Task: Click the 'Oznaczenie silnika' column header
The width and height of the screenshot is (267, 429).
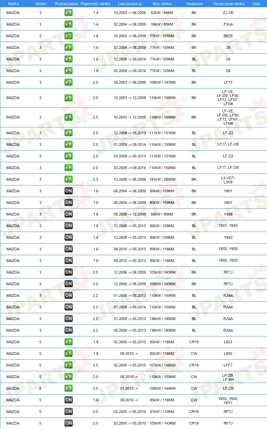Action: (228, 4)
